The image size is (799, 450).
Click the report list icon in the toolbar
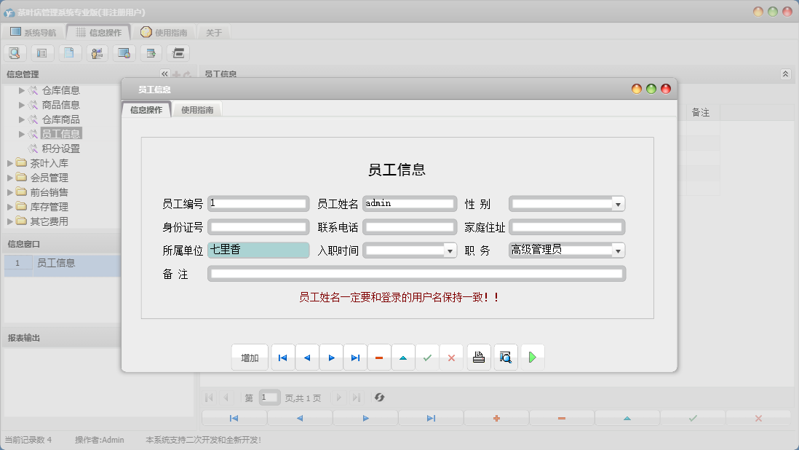[x=41, y=52]
